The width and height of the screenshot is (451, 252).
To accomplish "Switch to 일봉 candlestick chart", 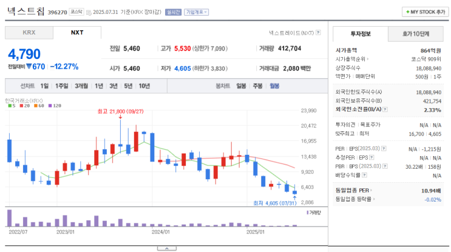I will click(241, 86).
